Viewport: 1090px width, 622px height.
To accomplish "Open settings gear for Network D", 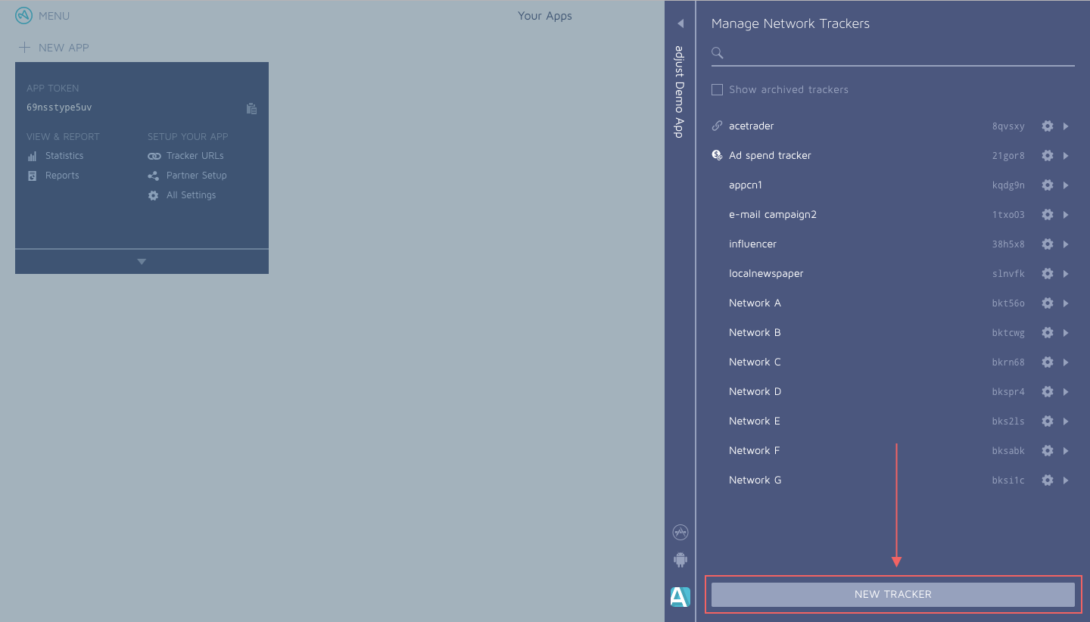I will click(x=1048, y=392).
